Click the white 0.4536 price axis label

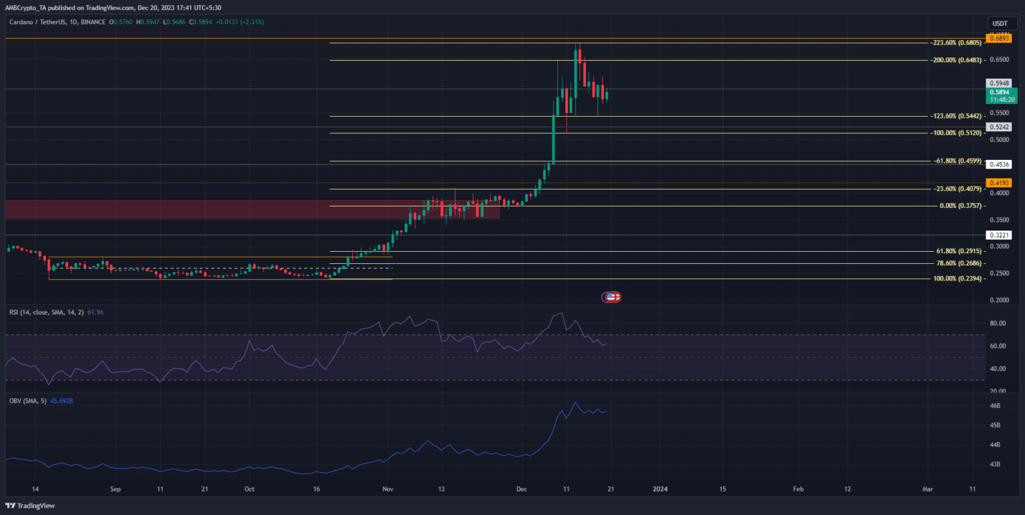tap(999, 164)
